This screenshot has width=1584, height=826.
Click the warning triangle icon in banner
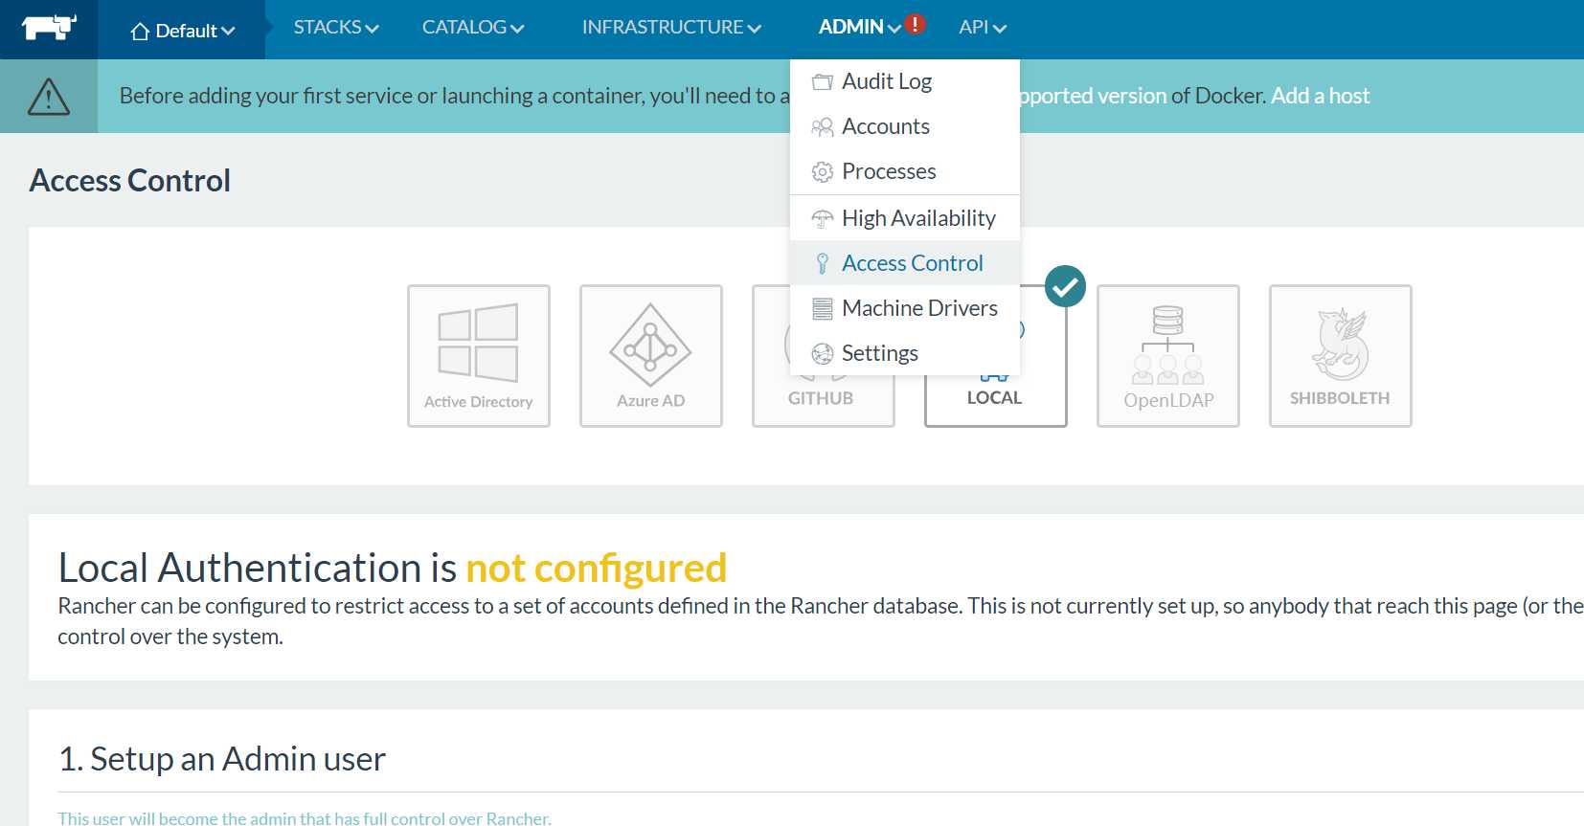49,97
